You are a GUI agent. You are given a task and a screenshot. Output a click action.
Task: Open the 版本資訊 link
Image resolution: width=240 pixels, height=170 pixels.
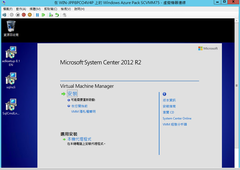coord(169,100)
